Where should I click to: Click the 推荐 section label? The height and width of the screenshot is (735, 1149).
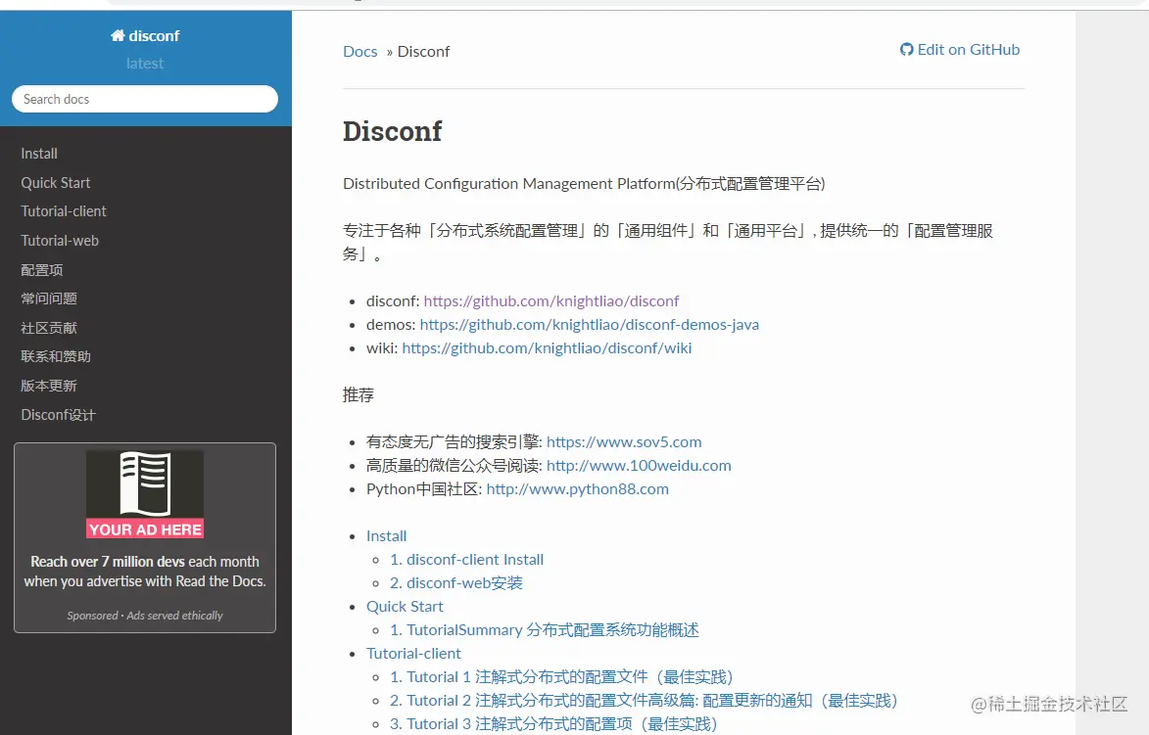click(359, 395)
